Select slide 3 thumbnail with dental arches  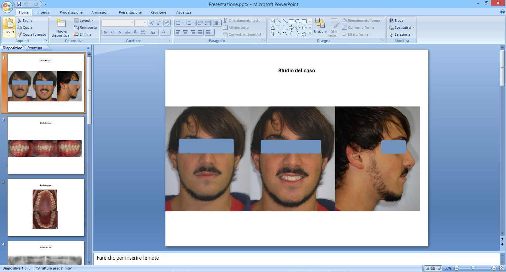(x=46, y=208)
